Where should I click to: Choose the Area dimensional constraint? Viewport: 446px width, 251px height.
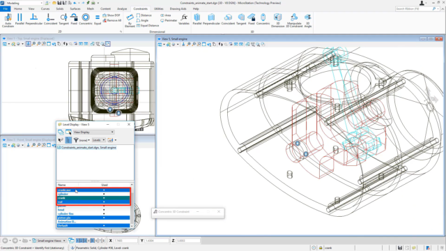(166, 15)
